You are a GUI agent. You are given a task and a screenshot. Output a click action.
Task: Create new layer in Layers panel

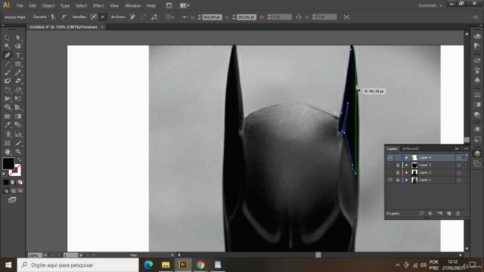point(448,213)
